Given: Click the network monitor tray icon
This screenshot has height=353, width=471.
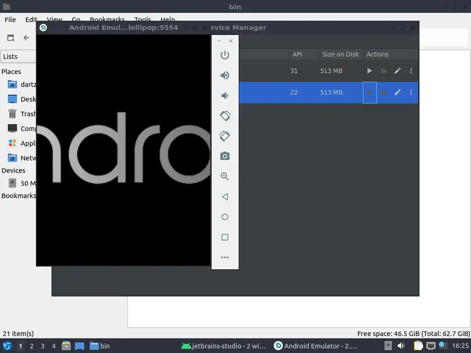Looking at the screenshot, I should pos(431,346).
